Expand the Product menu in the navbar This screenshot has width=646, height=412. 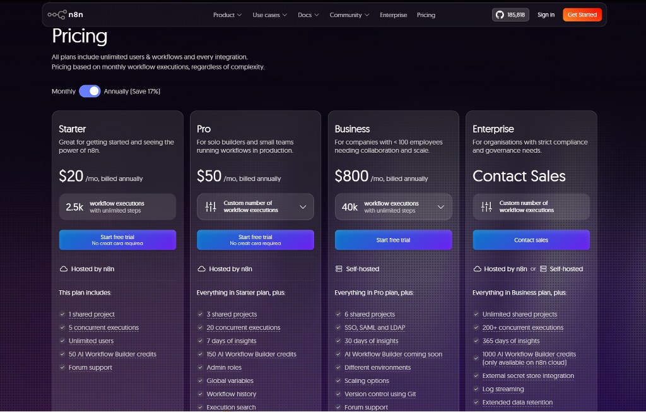(227, 15)
